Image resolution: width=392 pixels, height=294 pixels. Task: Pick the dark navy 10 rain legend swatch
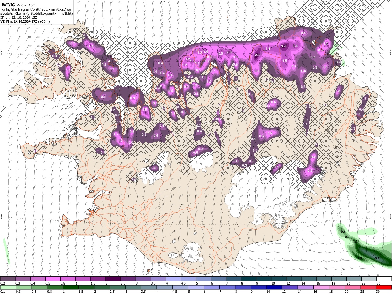click(x=273, y=288)
